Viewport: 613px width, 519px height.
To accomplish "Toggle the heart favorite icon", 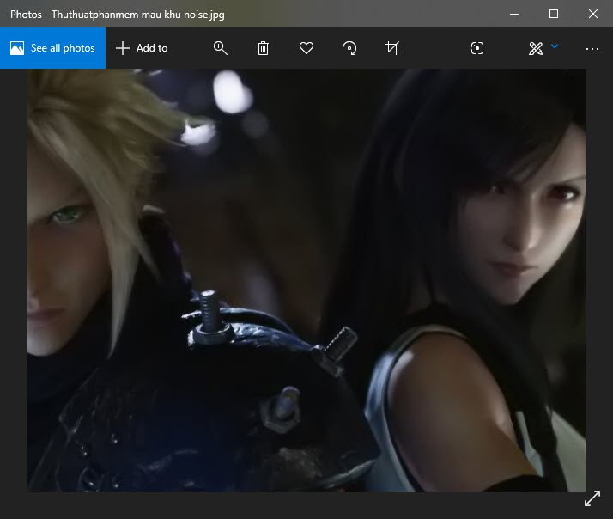I will click(x=306, y=48).
